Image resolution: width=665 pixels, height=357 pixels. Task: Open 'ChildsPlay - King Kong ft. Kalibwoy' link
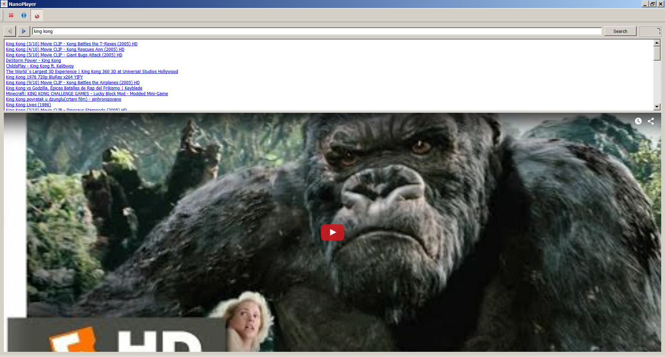point(40,66)
